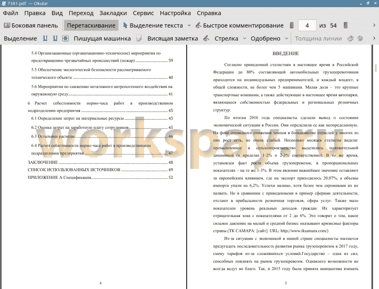The image size is (379, 289).
Task: Click the total pages label 54
Action: pos(333,25)
